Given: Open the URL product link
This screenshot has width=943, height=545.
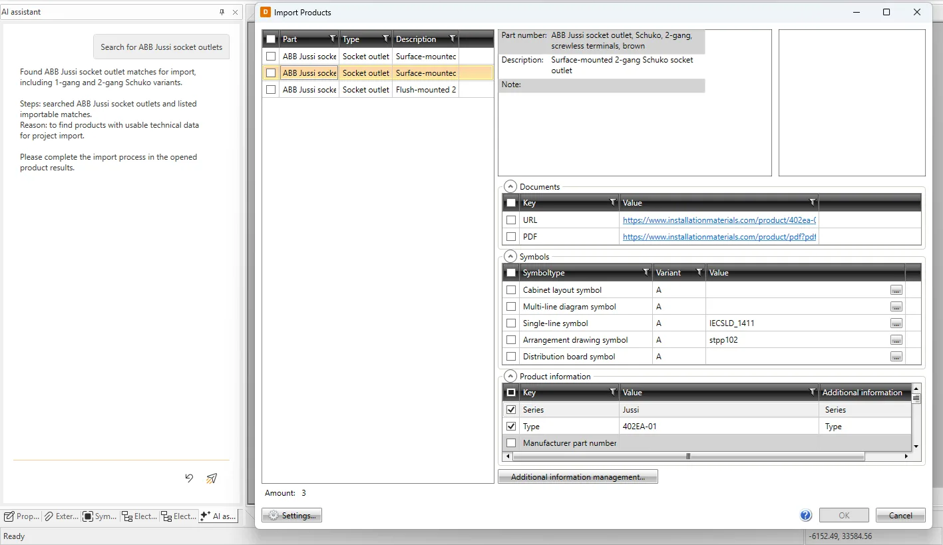Looking at the screenshot, I should click(719, 220).
